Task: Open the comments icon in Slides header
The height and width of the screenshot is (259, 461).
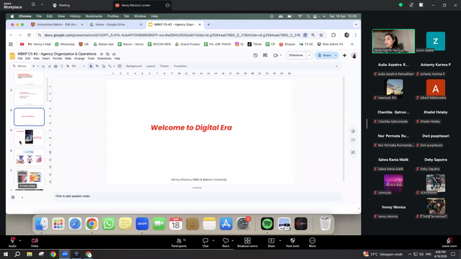Action: point(265,55)
